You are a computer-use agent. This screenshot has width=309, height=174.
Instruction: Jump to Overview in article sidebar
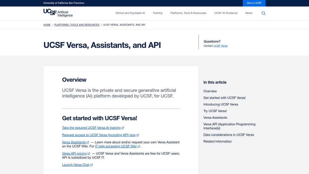[x=210, y=91]
